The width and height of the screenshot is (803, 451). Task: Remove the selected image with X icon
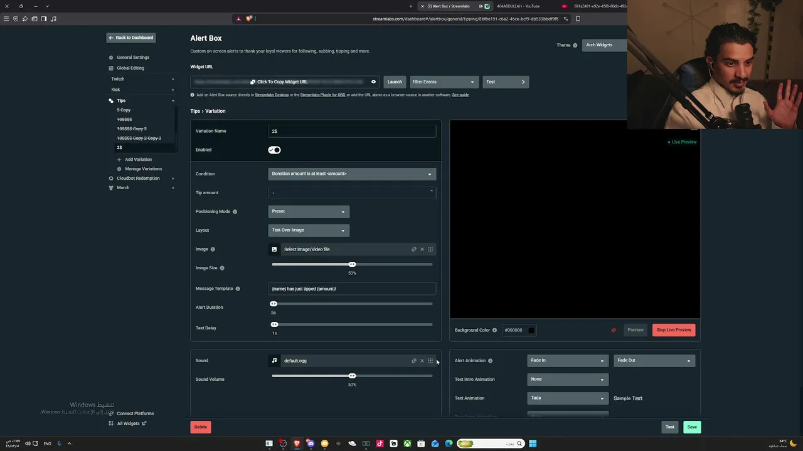pos(422,249)
